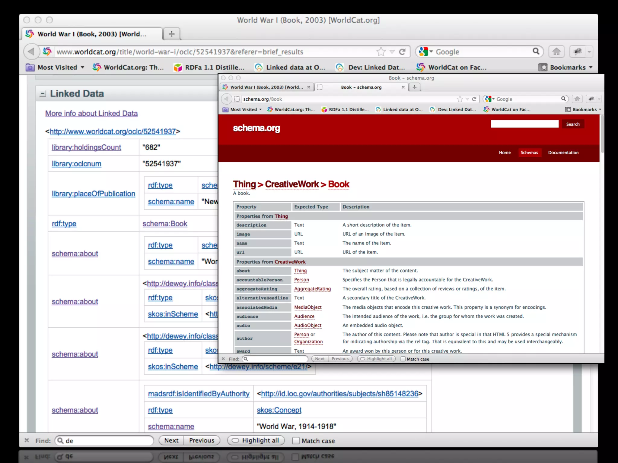This screenshot has width=618, height=463.
Task: Open the Schemas menu item on schema.org
Action: (x=529, y=153)
